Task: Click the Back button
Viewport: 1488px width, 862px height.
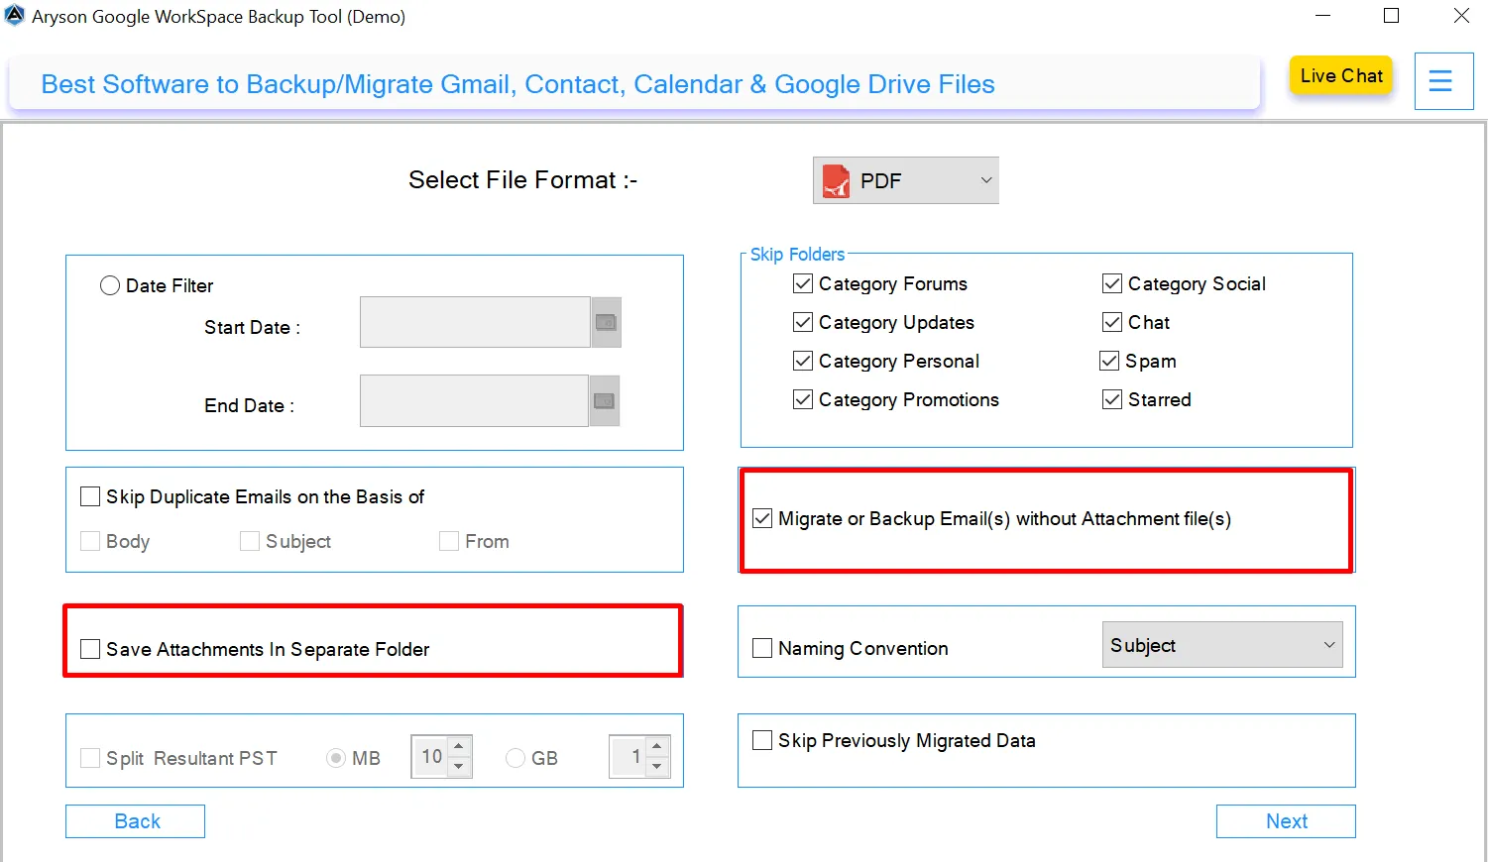Action: (135, 820)
